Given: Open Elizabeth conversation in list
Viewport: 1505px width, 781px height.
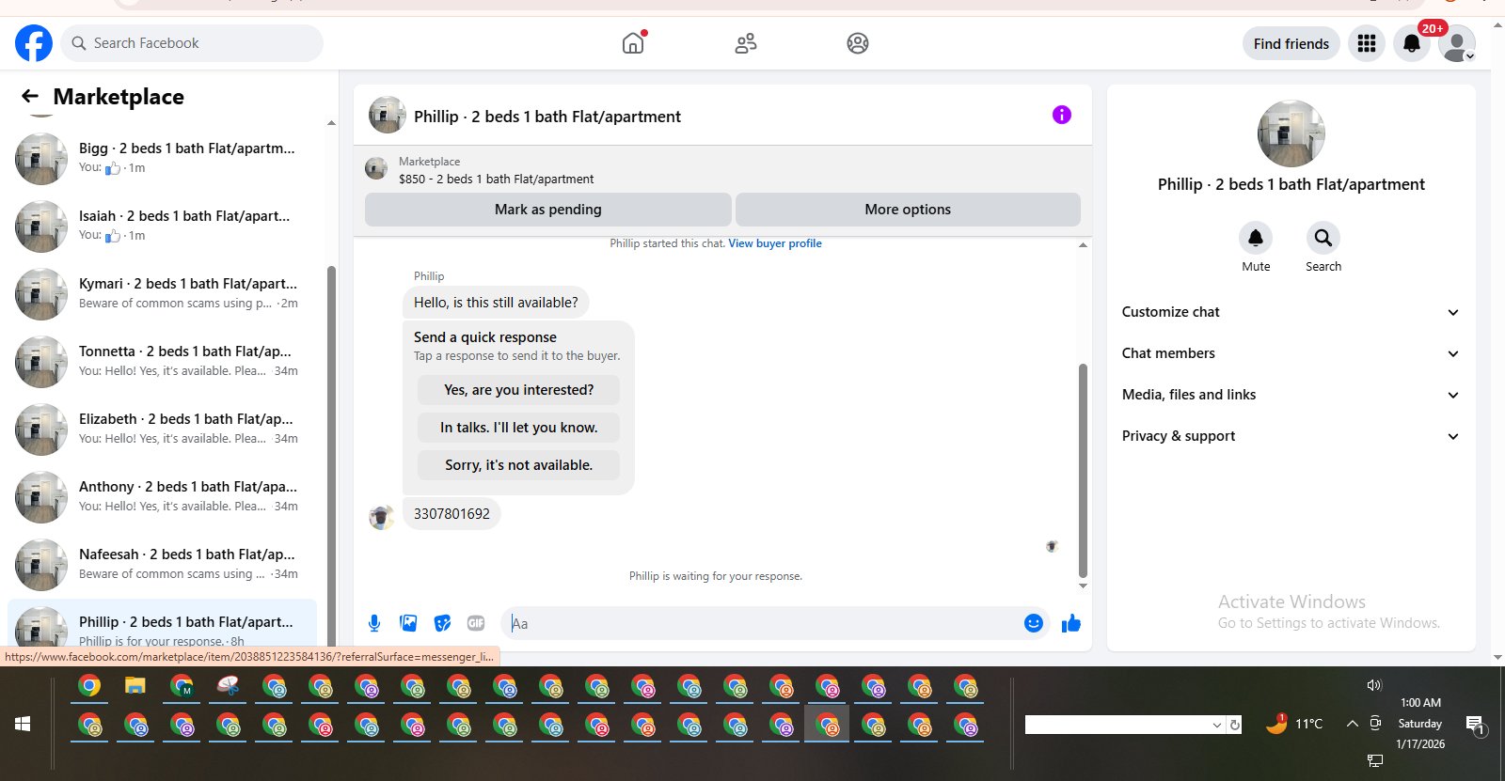Looking at the screenshot, I should [x=162, y=429].
